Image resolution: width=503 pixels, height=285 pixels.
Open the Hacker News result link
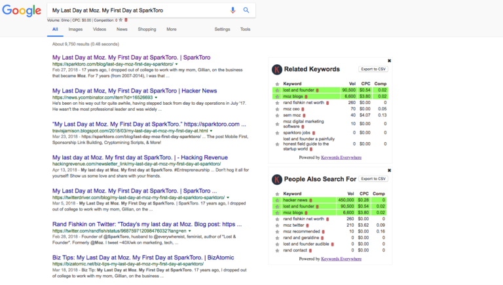134,91
